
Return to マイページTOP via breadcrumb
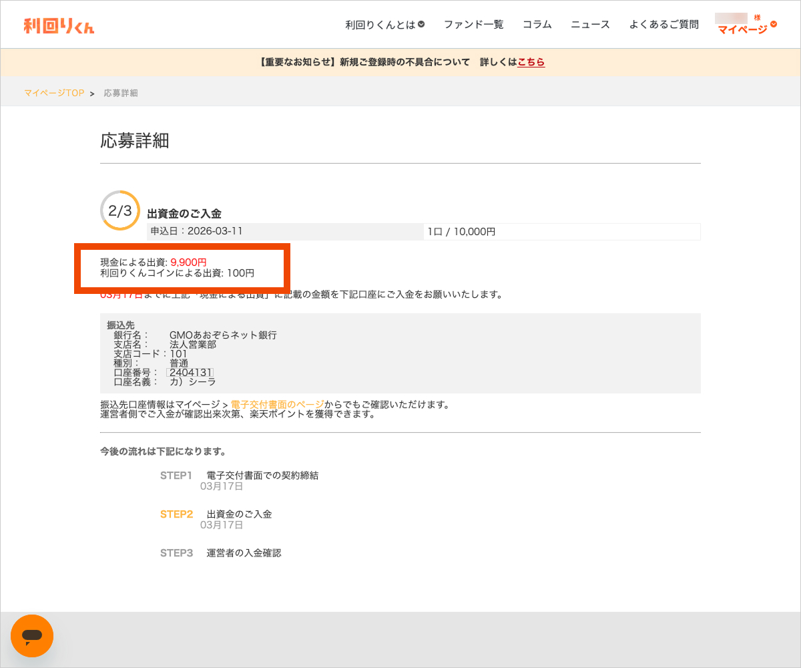click(54, 93)
